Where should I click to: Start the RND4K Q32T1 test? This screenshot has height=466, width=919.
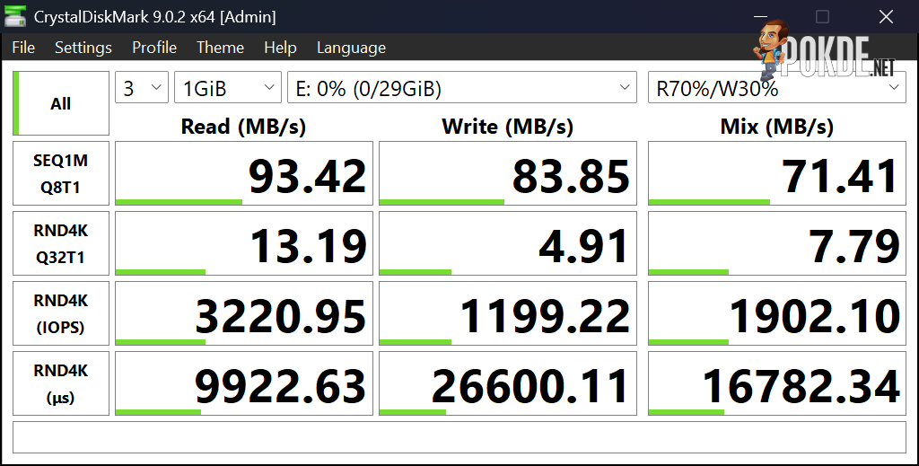[61, 243]
